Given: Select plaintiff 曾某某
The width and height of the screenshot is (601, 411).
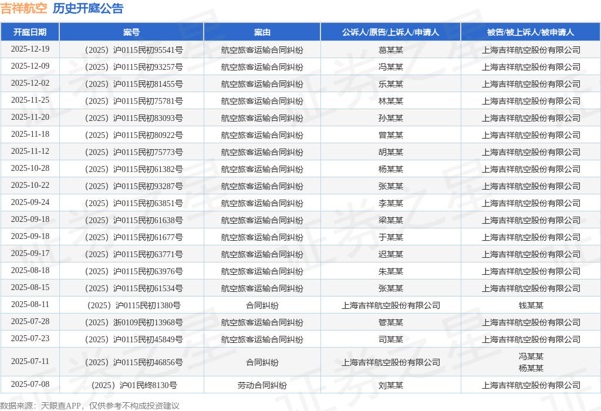Looking at the screenshot, I should (390, 136).
